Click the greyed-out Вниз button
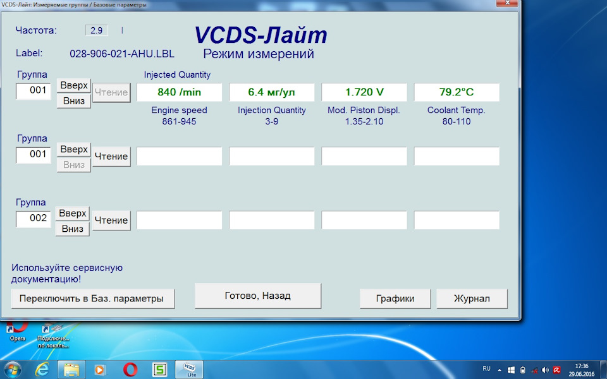607x379 pixels. click(x=74, y=165)
